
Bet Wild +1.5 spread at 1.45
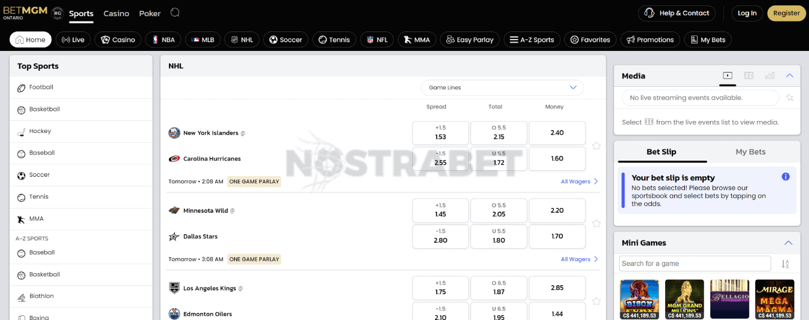[440, 210]
